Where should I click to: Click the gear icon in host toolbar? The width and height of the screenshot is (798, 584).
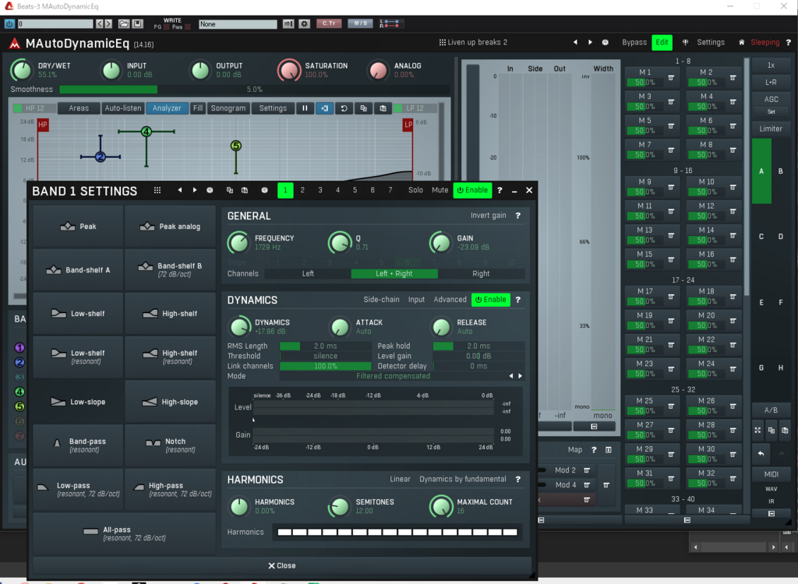click(305, 24)
